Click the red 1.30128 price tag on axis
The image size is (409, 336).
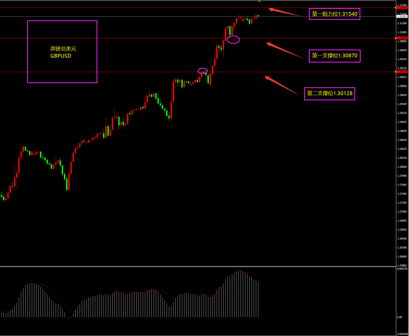click(402, 72)
